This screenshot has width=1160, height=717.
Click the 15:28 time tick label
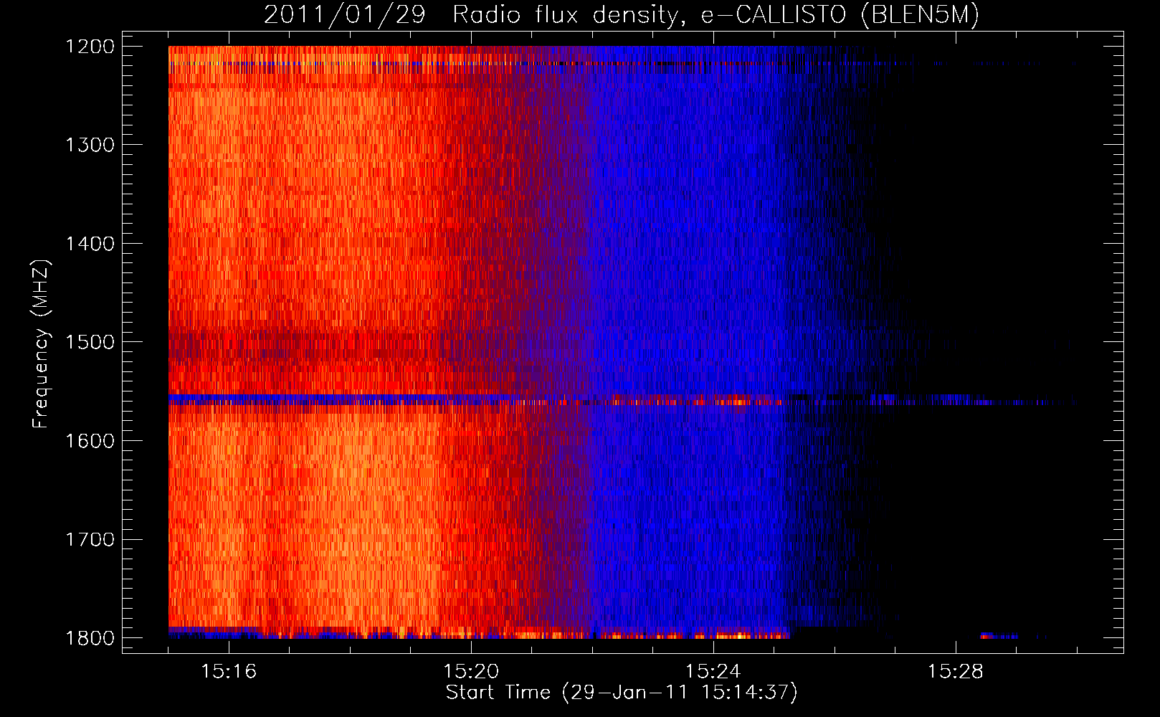(956, 671)
